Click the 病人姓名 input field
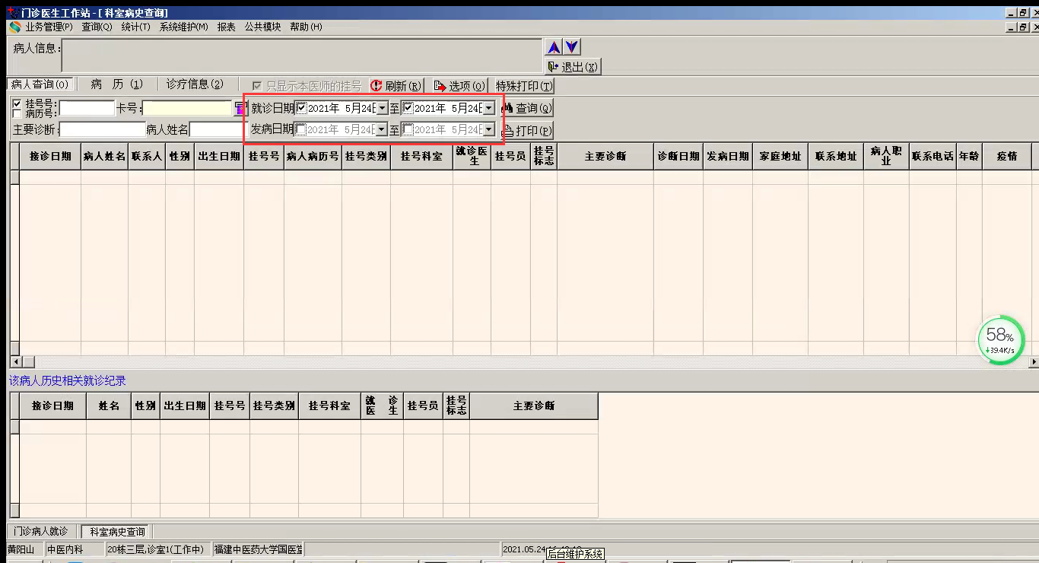 [x=216, y=129]
